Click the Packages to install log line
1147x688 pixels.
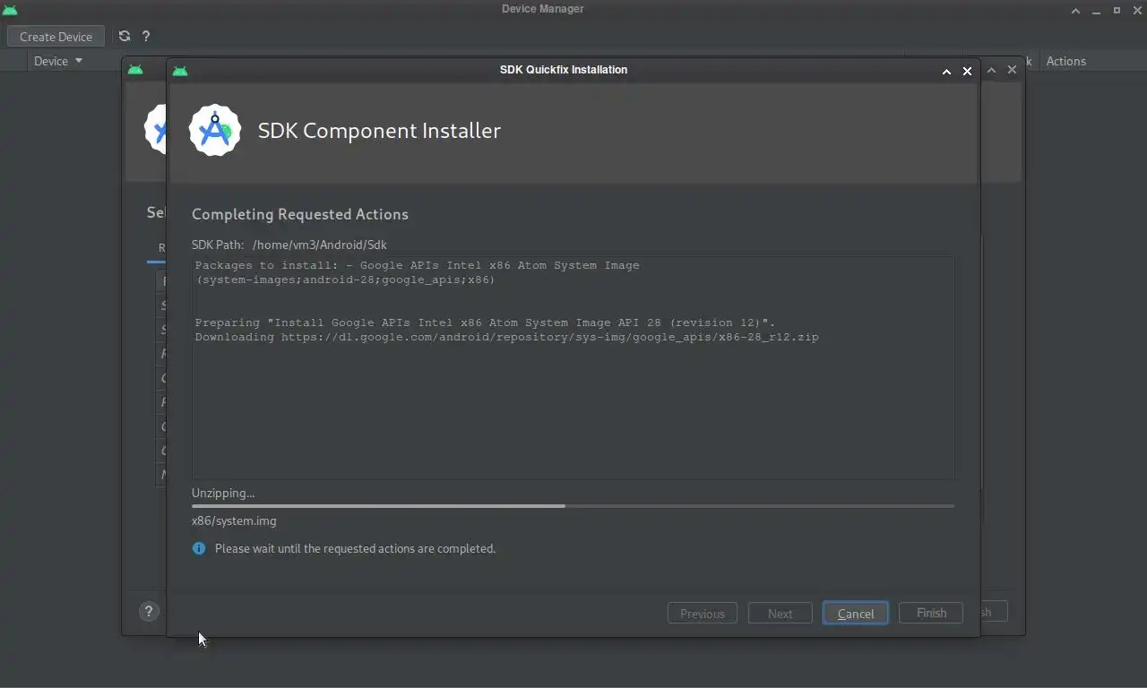417,265
